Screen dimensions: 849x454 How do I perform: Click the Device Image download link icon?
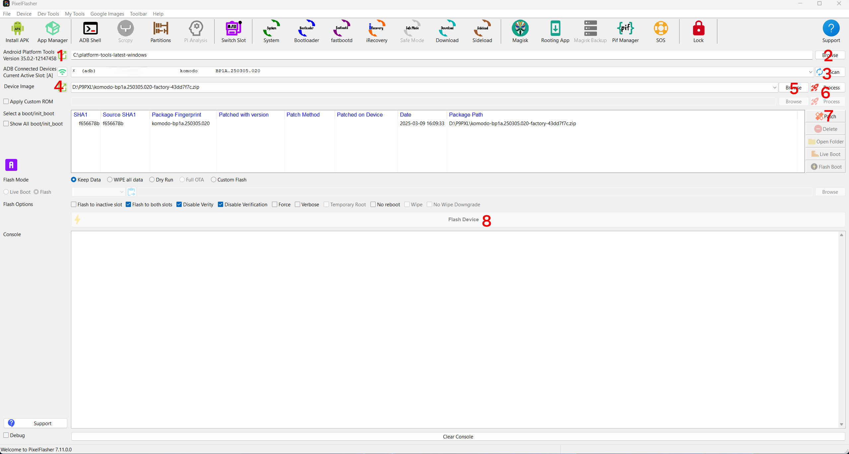63,87
